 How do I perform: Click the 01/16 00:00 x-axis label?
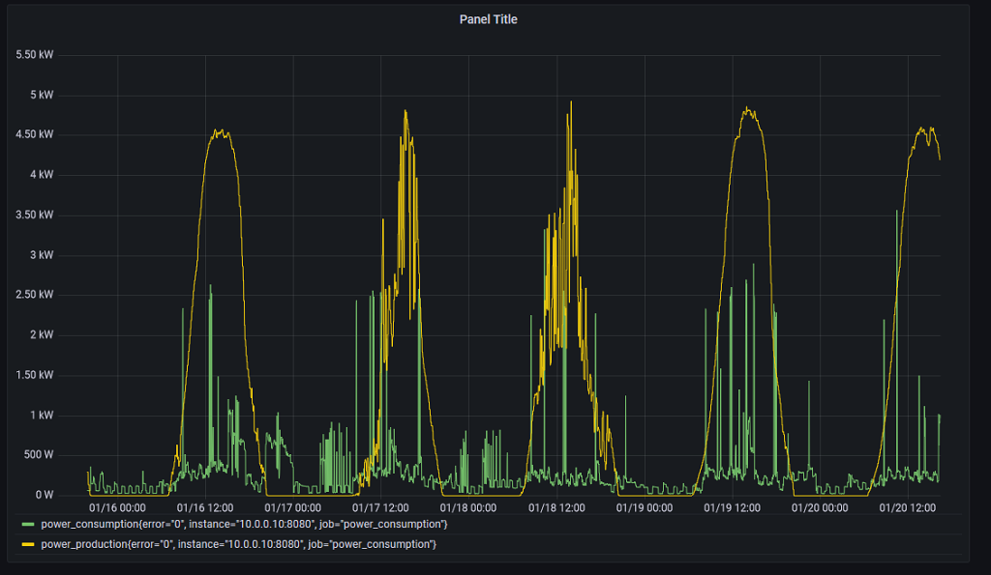117,507
